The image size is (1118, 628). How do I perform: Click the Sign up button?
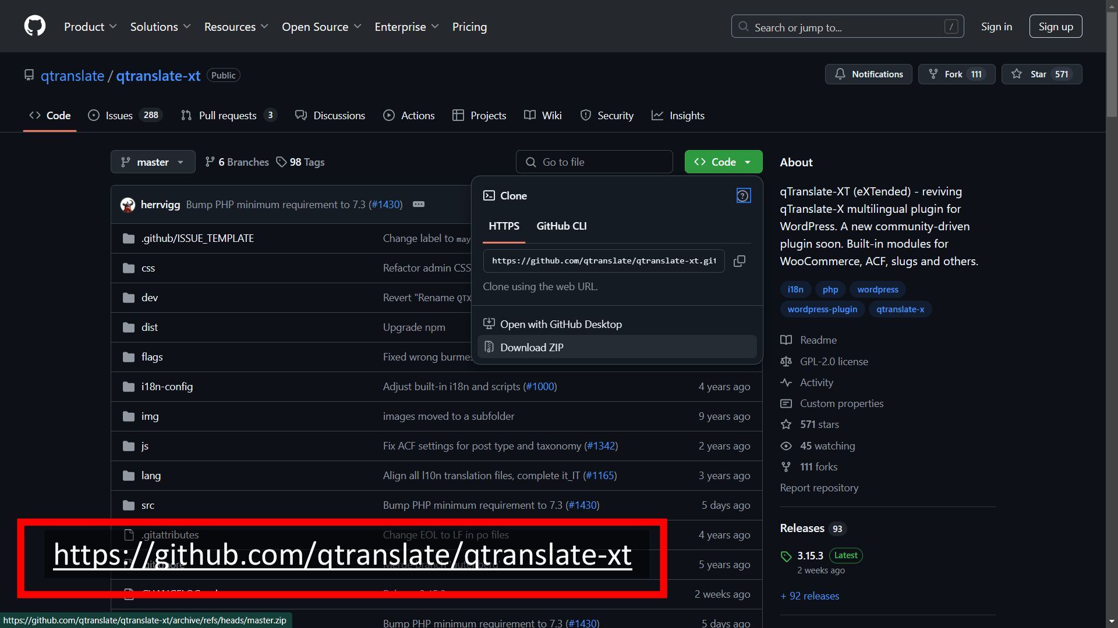tap(1056, 27)
